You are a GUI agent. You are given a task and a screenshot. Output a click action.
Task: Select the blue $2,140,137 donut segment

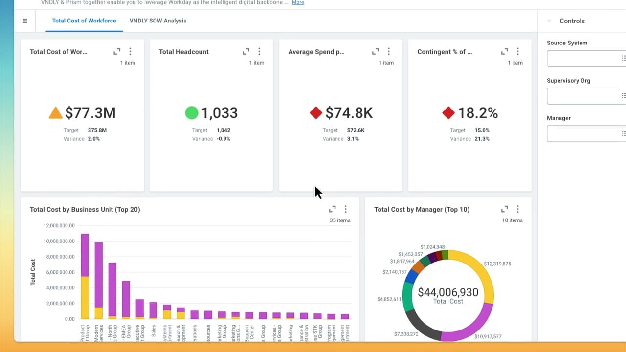(x=410, y=277)
